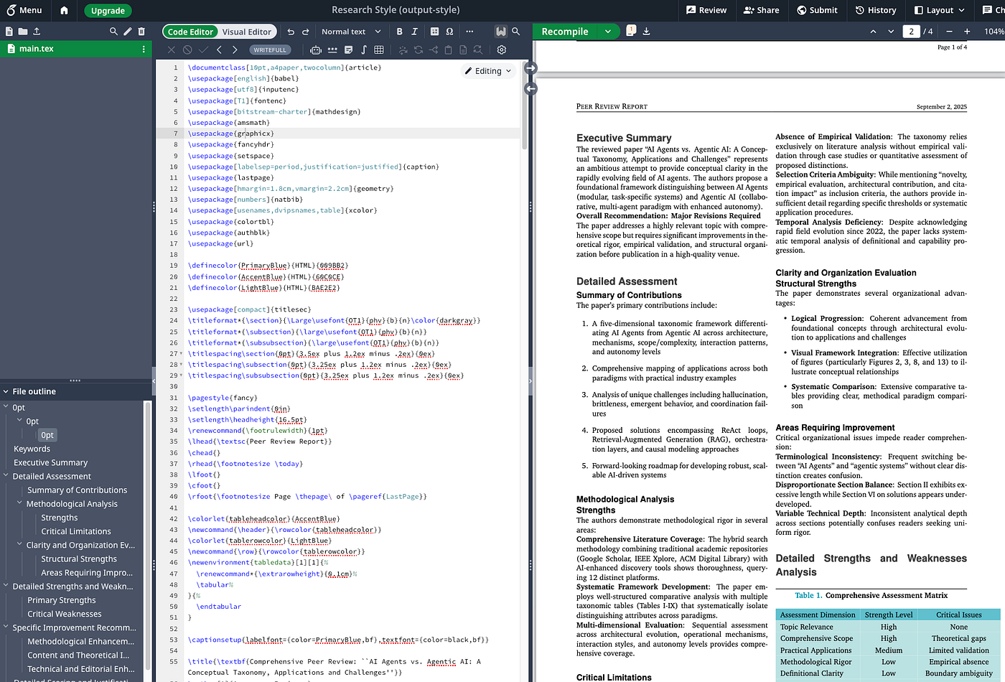Delete selected file with trash icon

tap(141, 32)
